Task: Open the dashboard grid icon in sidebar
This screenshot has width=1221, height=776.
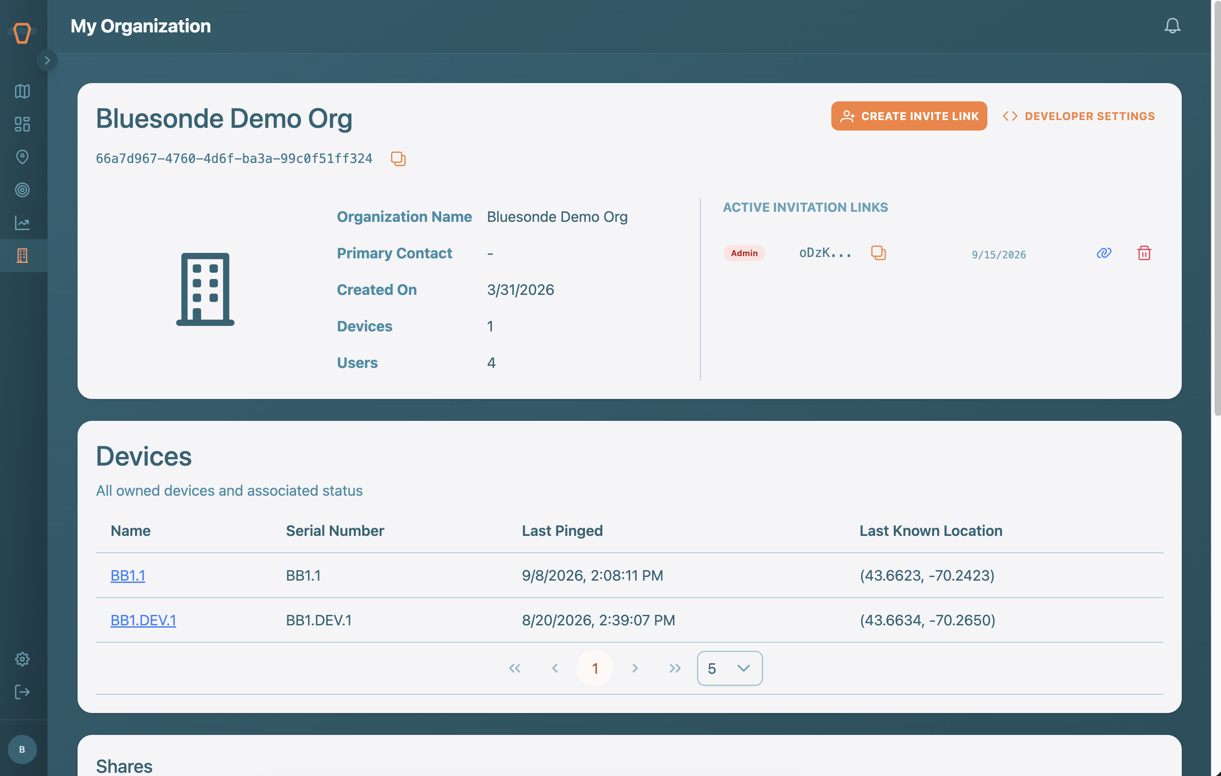Action: [22, 124]
